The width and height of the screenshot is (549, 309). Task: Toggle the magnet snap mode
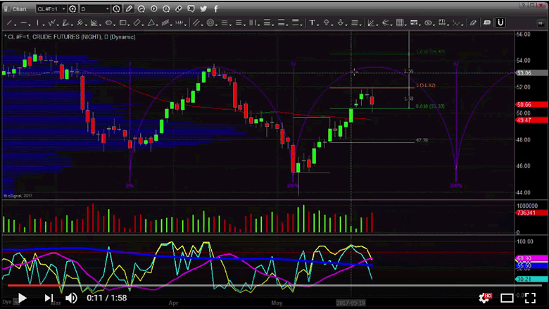click(x=500, y=23)
